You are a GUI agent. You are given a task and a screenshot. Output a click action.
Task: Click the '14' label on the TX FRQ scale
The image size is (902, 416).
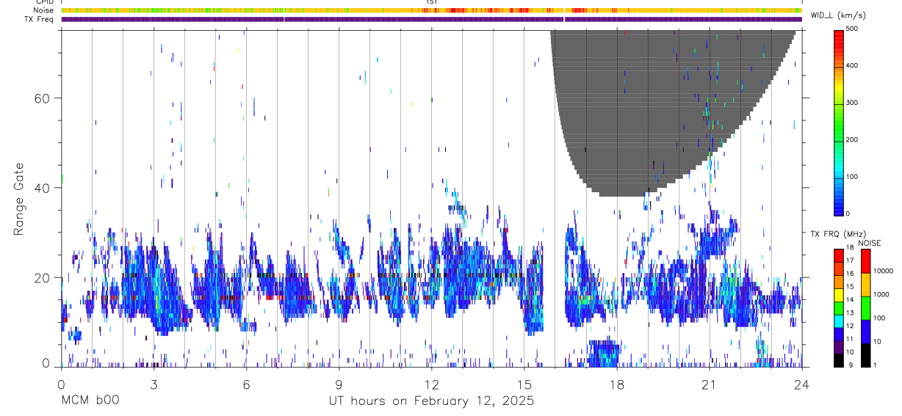pyautogui.click(x=851, y=302)
